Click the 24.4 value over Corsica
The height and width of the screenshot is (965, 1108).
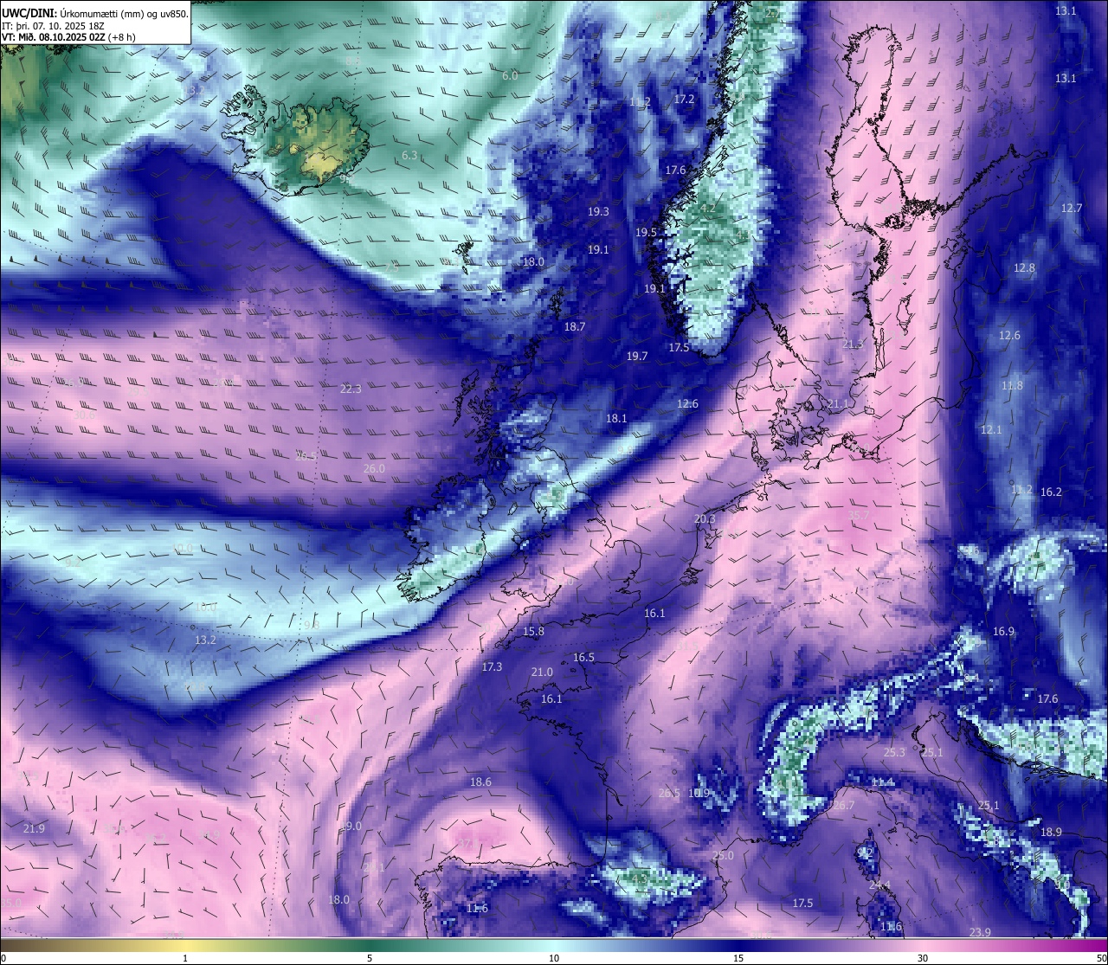pyautogui.click(x=879, y=885)
